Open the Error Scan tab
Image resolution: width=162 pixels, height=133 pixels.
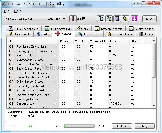point(89,34)
